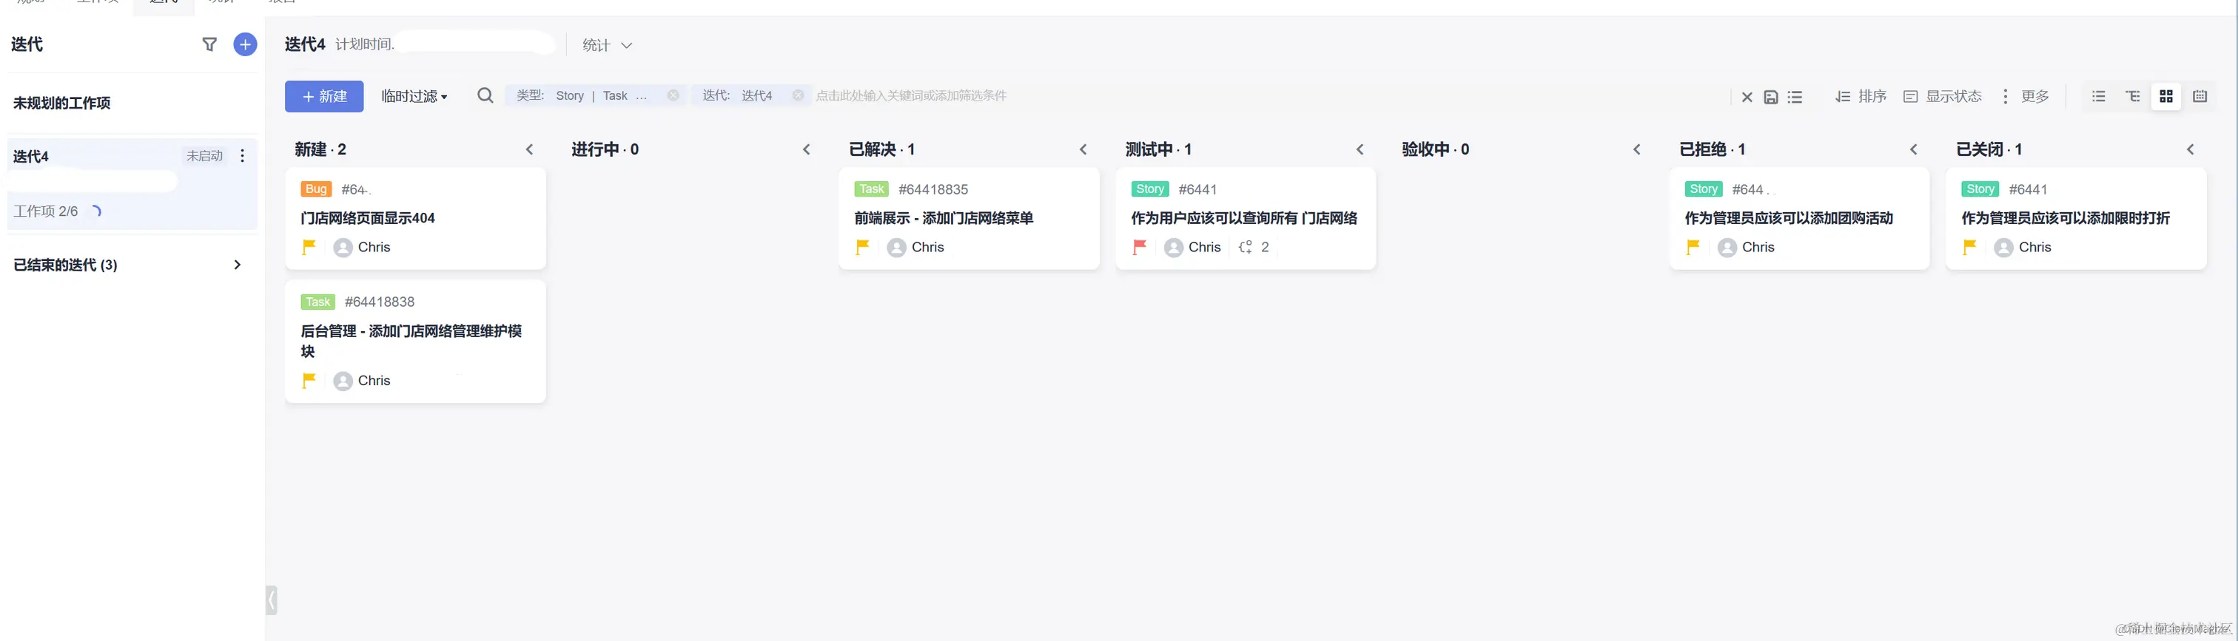Click the Task tag on card #64418838

coord(318,302)
